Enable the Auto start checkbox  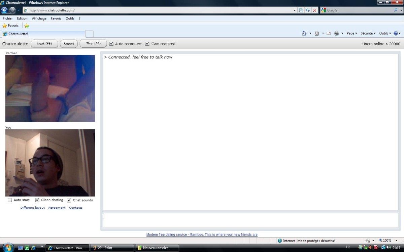pyautogui.click(x=10, y=200)
